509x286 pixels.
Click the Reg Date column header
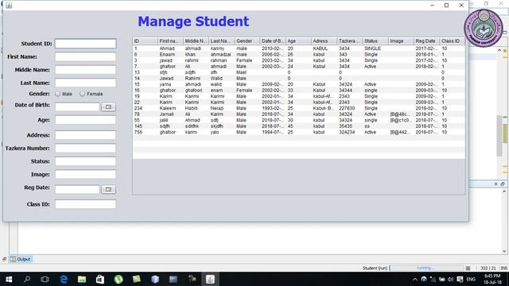426,41
